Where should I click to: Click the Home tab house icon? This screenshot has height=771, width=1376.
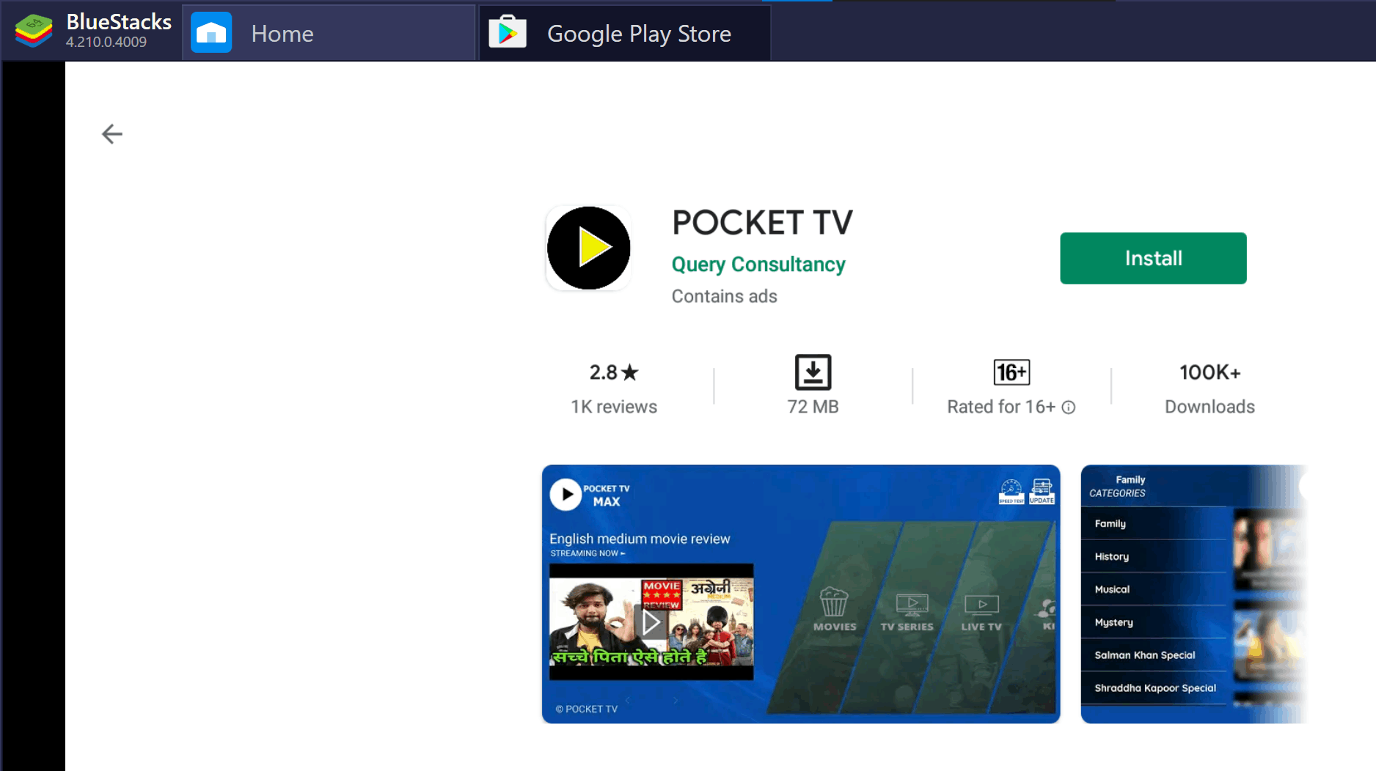[211, 32]
